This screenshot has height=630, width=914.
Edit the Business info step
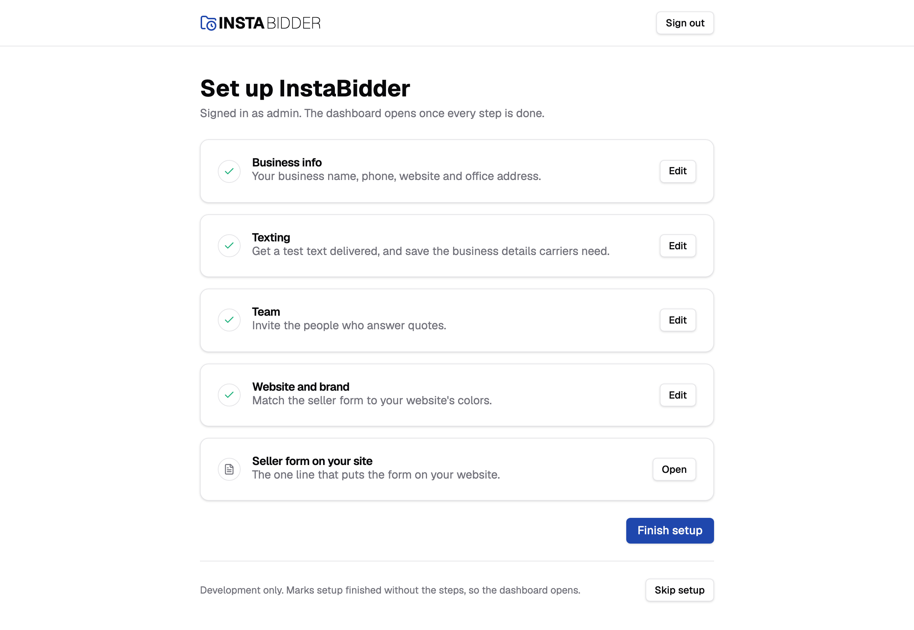pos(678,171)
